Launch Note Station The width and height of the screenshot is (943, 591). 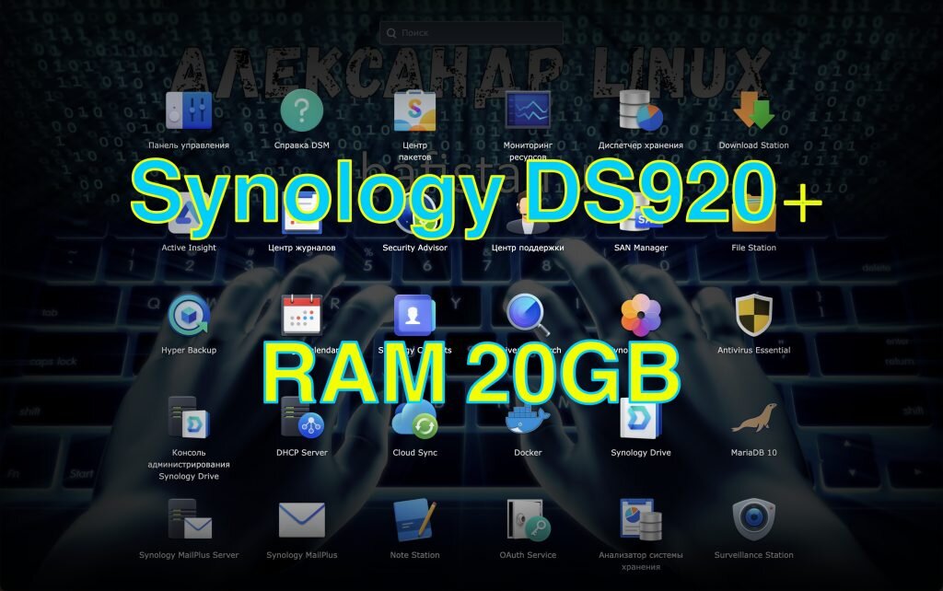coord(415,520)
